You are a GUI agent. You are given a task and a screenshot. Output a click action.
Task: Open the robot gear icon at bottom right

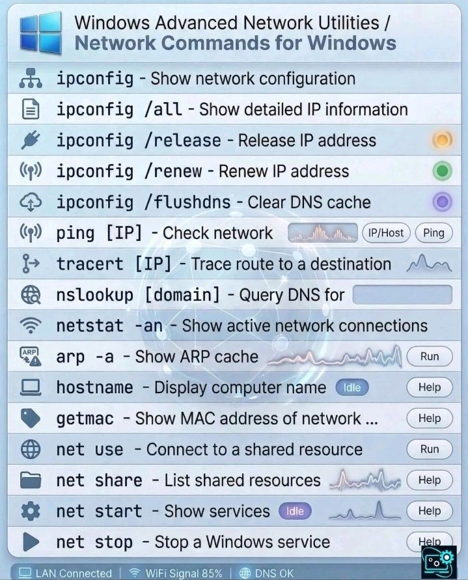point(439,562)
